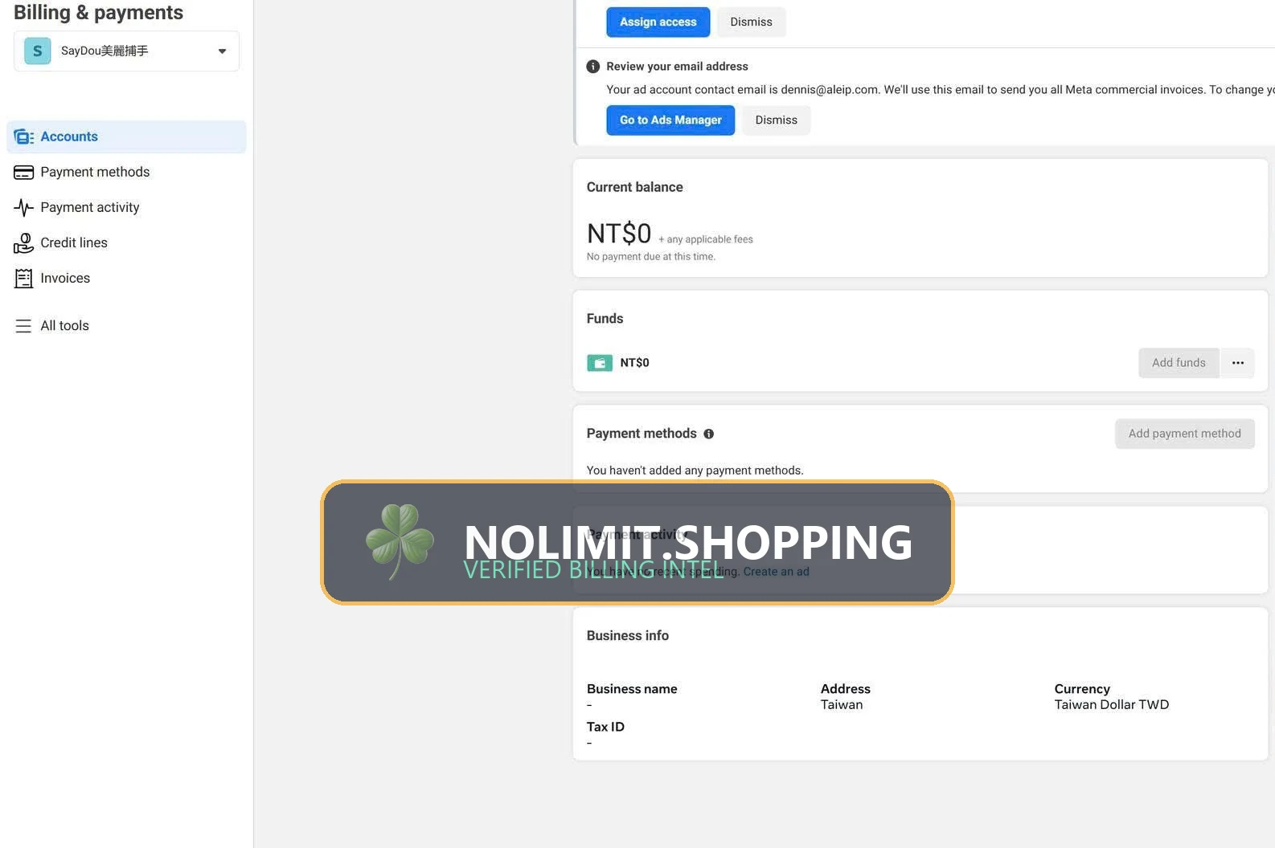Open the Accounts section
The width and height of the screenshot is (1275, 848).
tap(126, 137)
